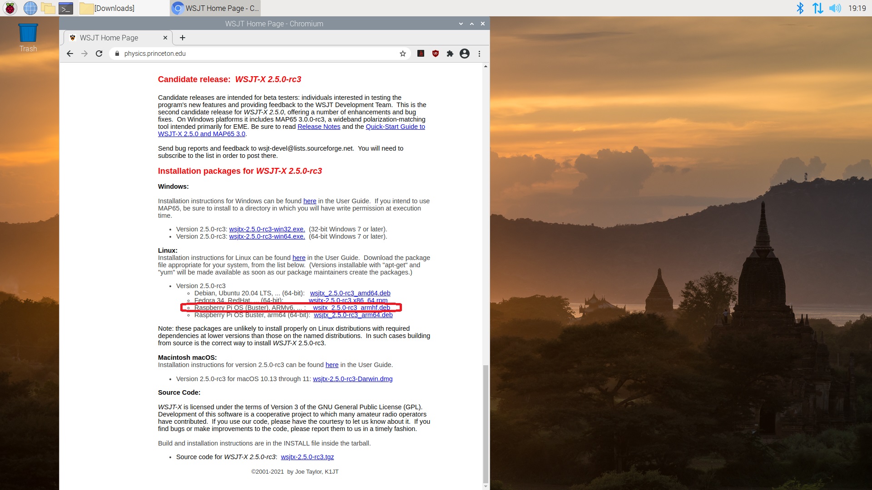Click the volume speaker icon
This screenshot has height=490, width=872.
pyautogui.click(x=835, y=8)
